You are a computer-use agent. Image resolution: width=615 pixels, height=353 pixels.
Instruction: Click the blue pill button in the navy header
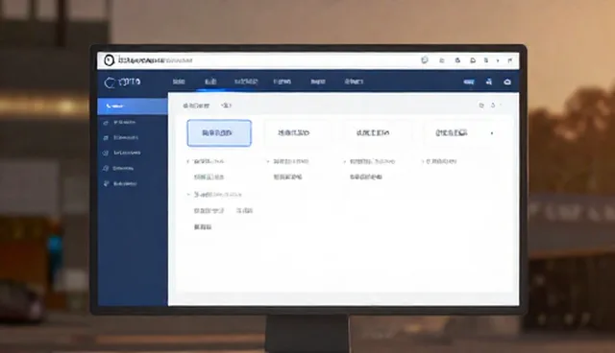tap(469, 82)
